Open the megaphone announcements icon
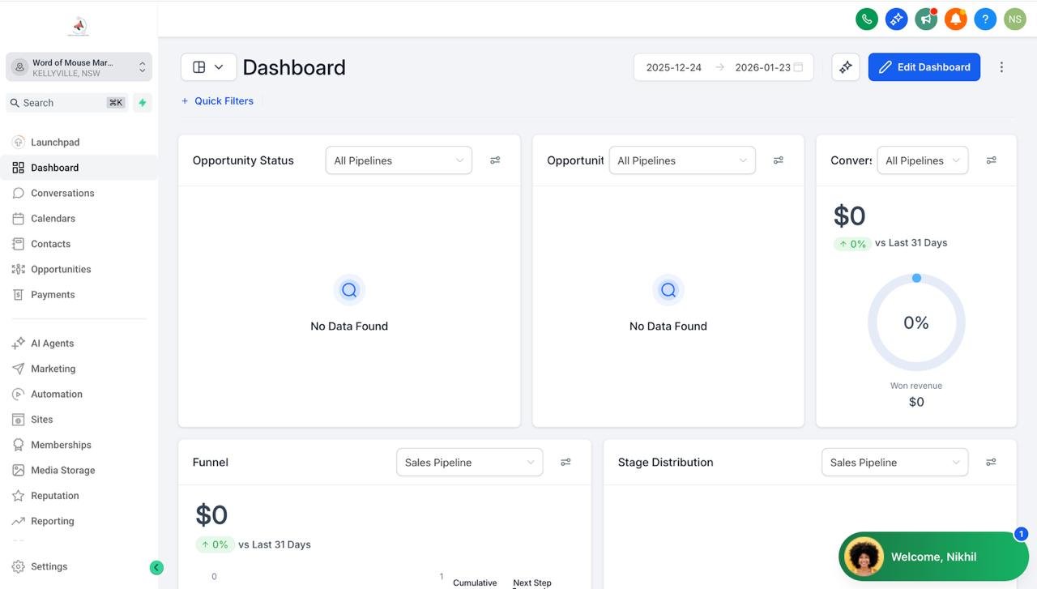 pos(926,19)
